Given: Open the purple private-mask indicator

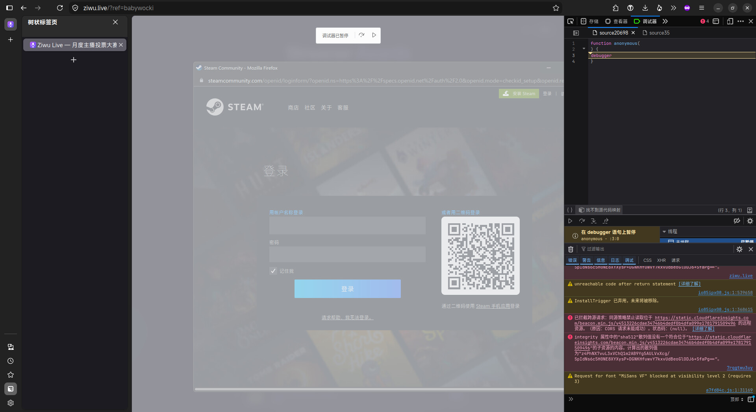Looking at the screenshot, I should point(687,8).
